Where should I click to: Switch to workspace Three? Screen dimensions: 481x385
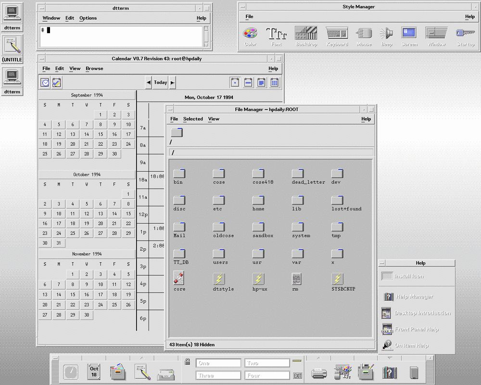pos(218,375)
